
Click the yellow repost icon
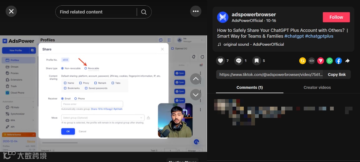tap(302, 61)
